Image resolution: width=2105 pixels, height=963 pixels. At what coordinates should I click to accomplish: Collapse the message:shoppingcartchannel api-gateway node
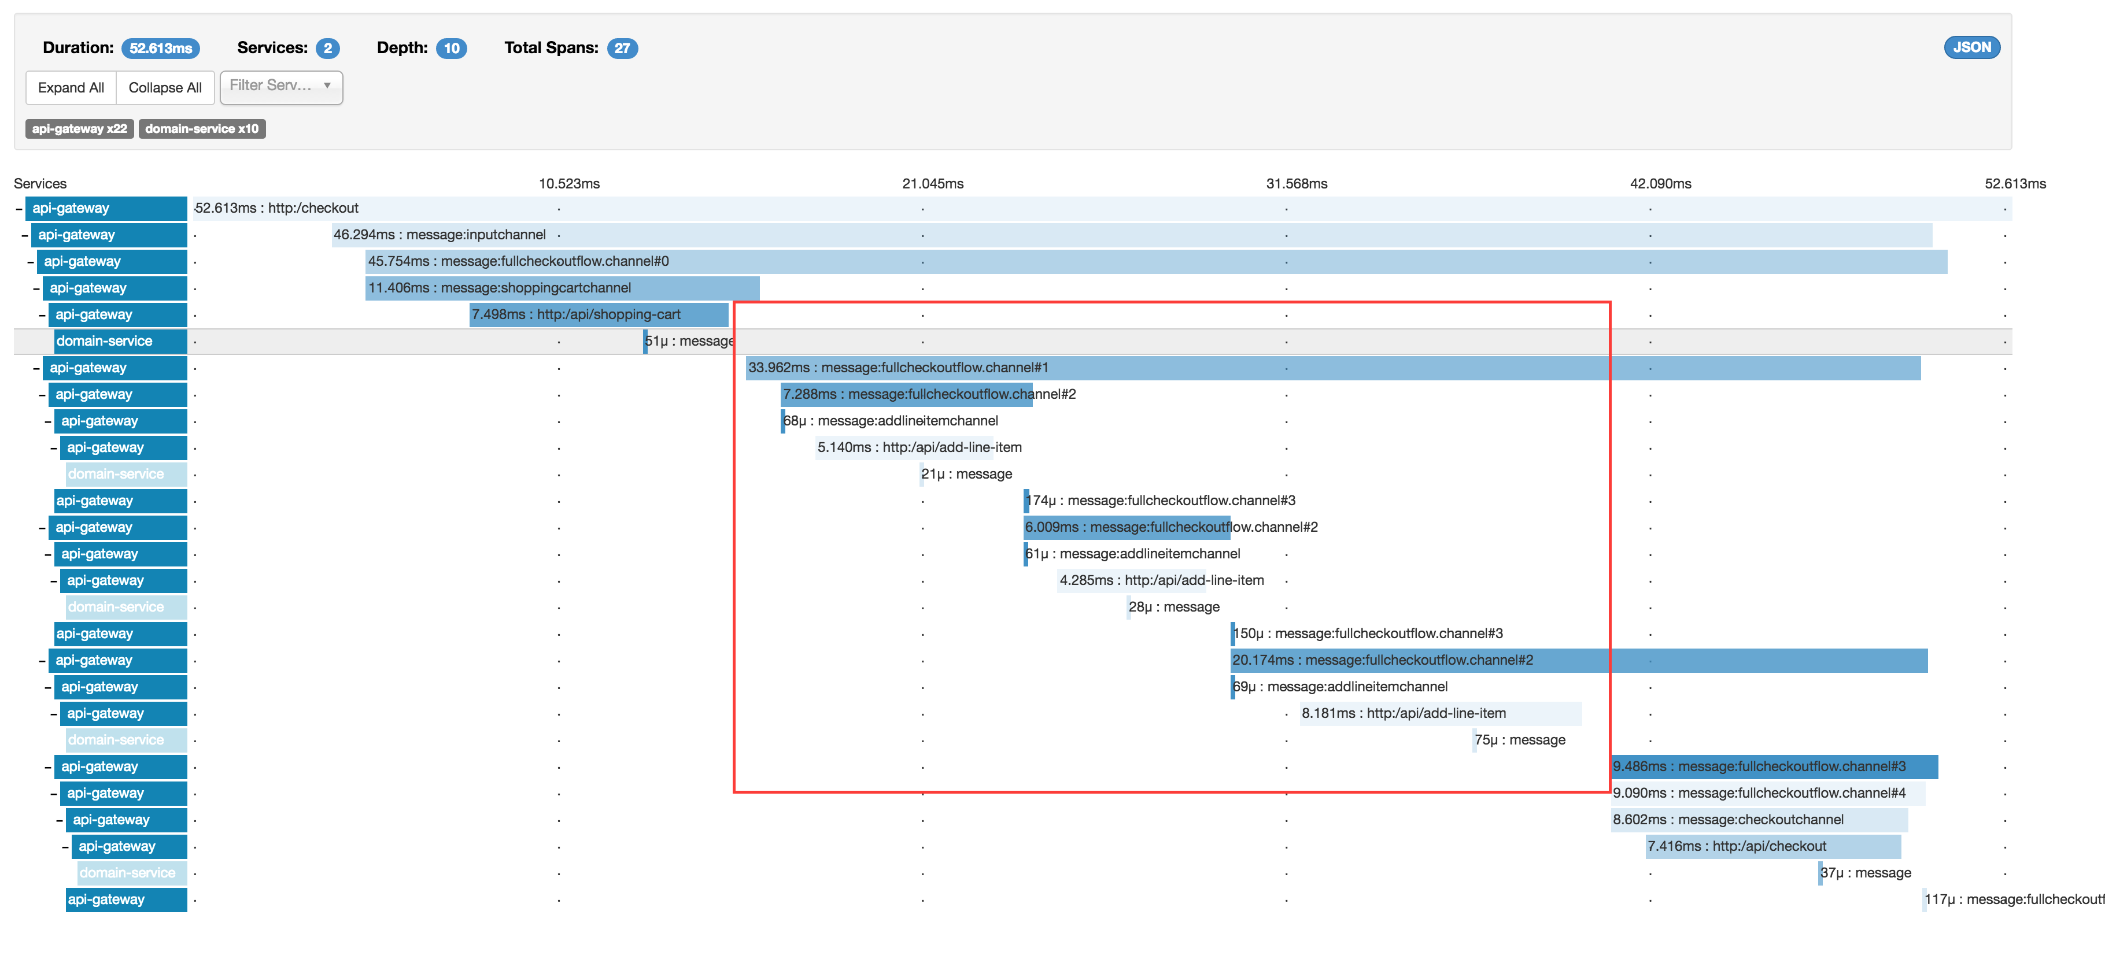[36, 288]
